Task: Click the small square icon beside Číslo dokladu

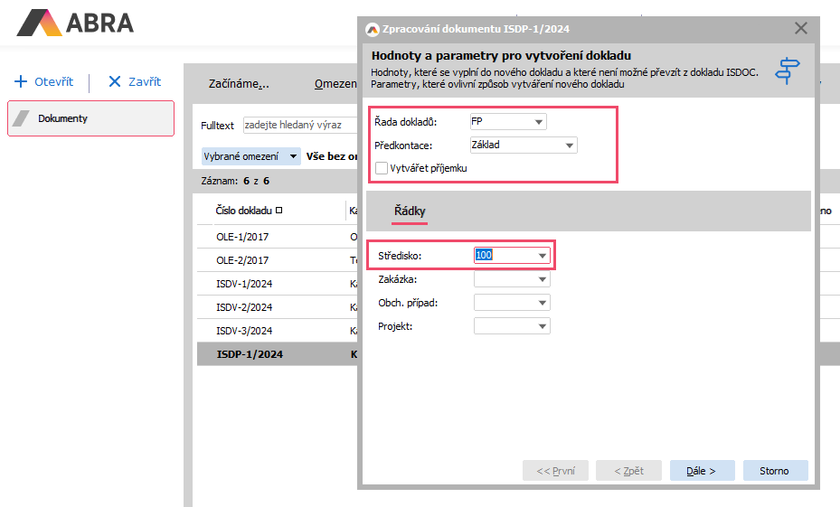Action: pyautogui.click(x=278, y=211)
